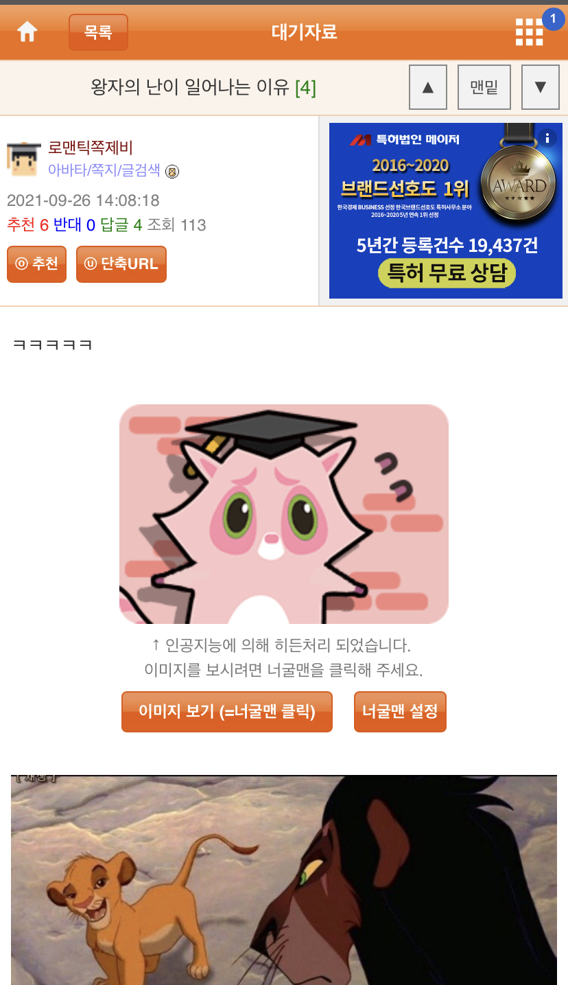Open comment count [4] link

pyautogui.click(x=305, y=88)
